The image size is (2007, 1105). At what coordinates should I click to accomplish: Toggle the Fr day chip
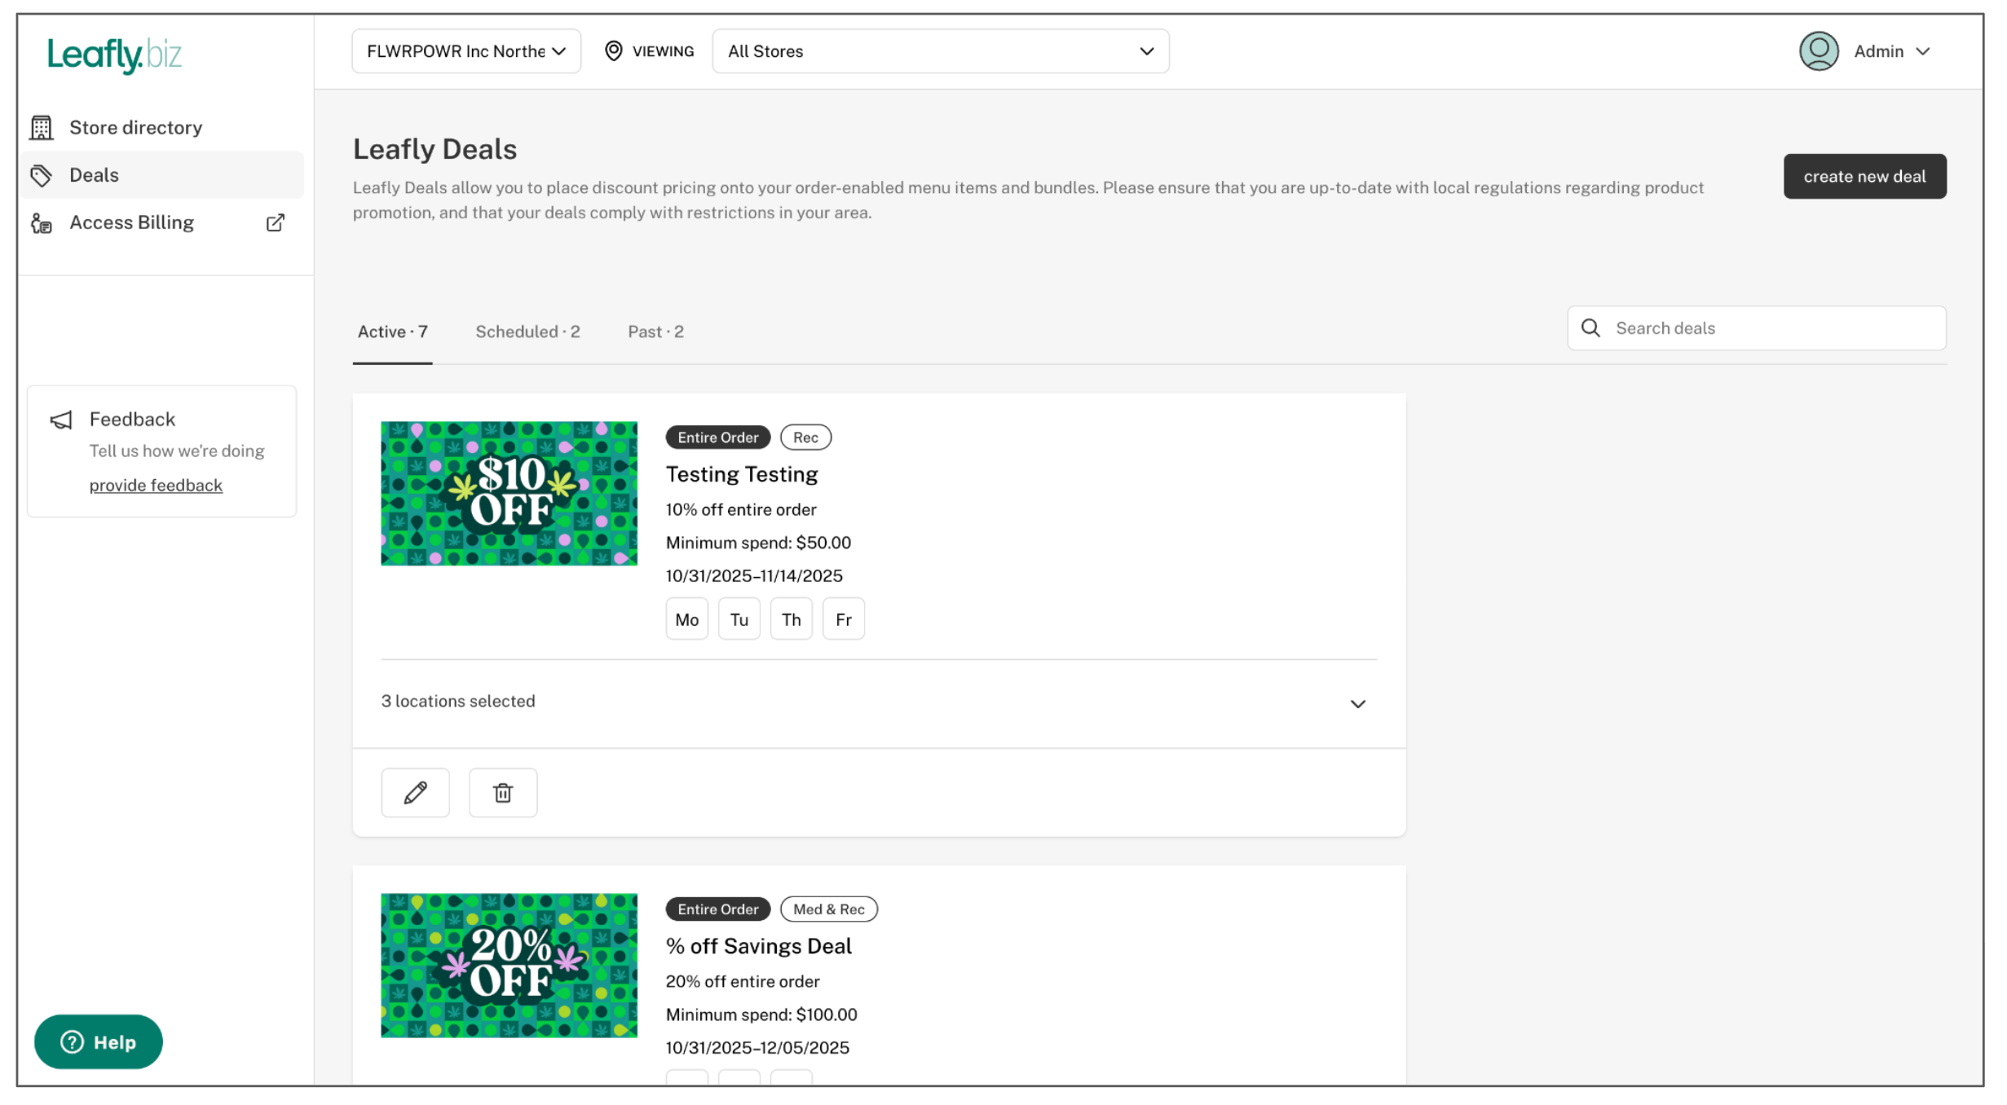[843, 619]
